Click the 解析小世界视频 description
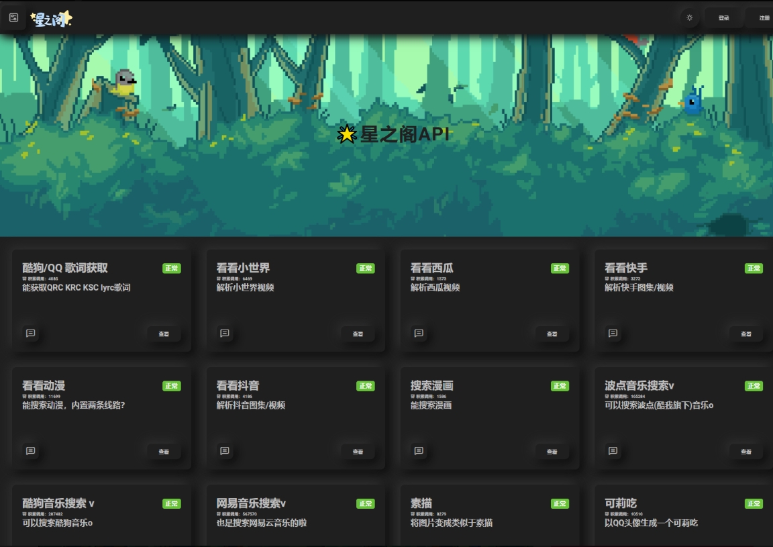Viewport: 773px width, 547px height. (x=245, y=287)
